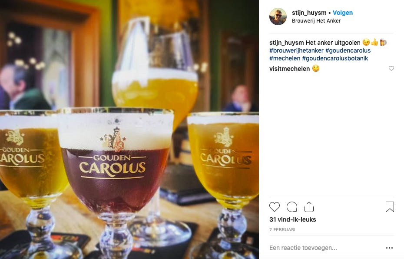Viewport: 404px width, 259px height.
Task: Open hashtag #goudencarolus
Action: pyautogui.click(x=348, y=50)
